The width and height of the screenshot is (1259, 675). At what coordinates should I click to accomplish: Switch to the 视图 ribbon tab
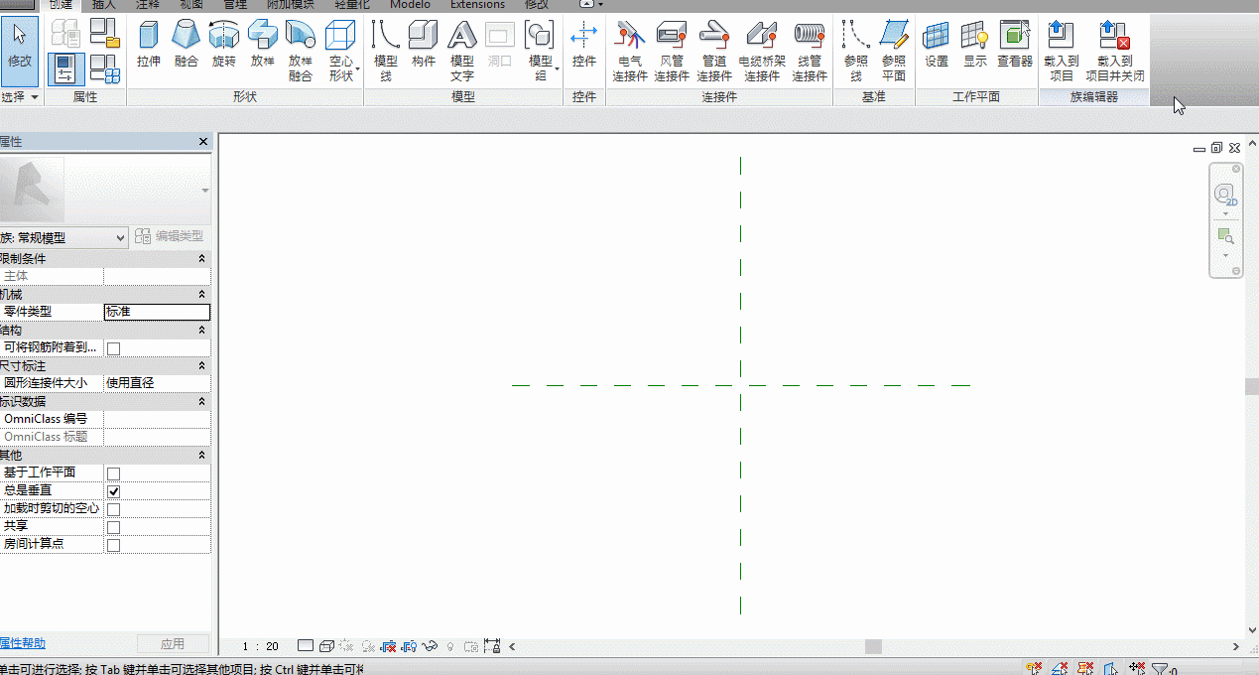click(192, 5)
